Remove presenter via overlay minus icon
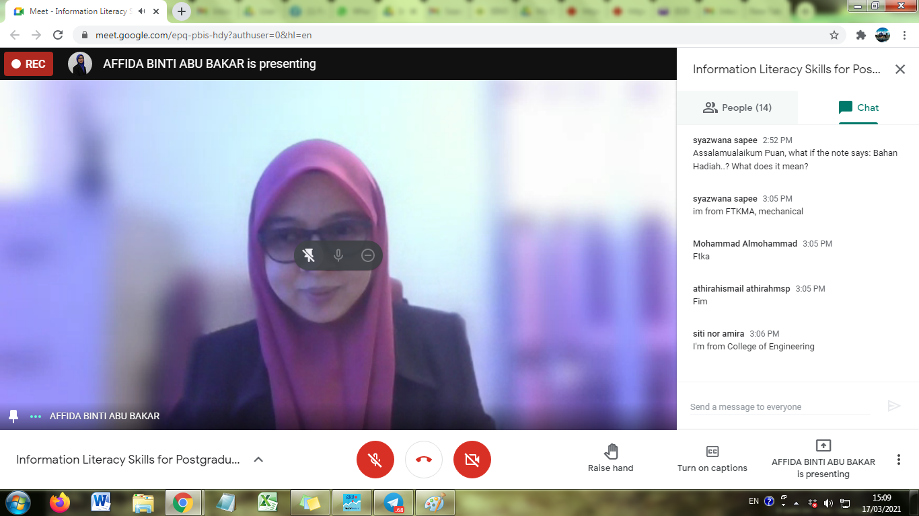Viewport: 919px width, 516px height. tap(367, 255)
